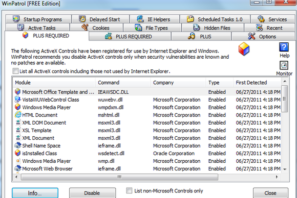The image size is (297, 198).
Task: Click the IE Helpers tab icon
Action: 140,19
